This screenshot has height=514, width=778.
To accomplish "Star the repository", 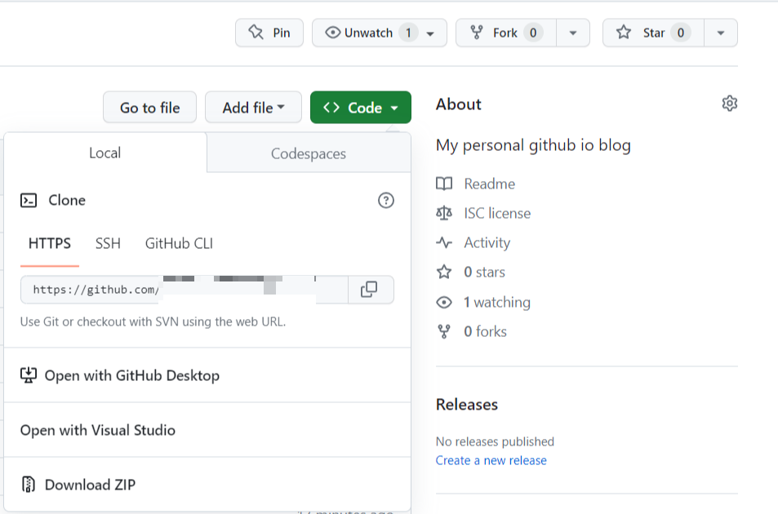I will point(652,33).
